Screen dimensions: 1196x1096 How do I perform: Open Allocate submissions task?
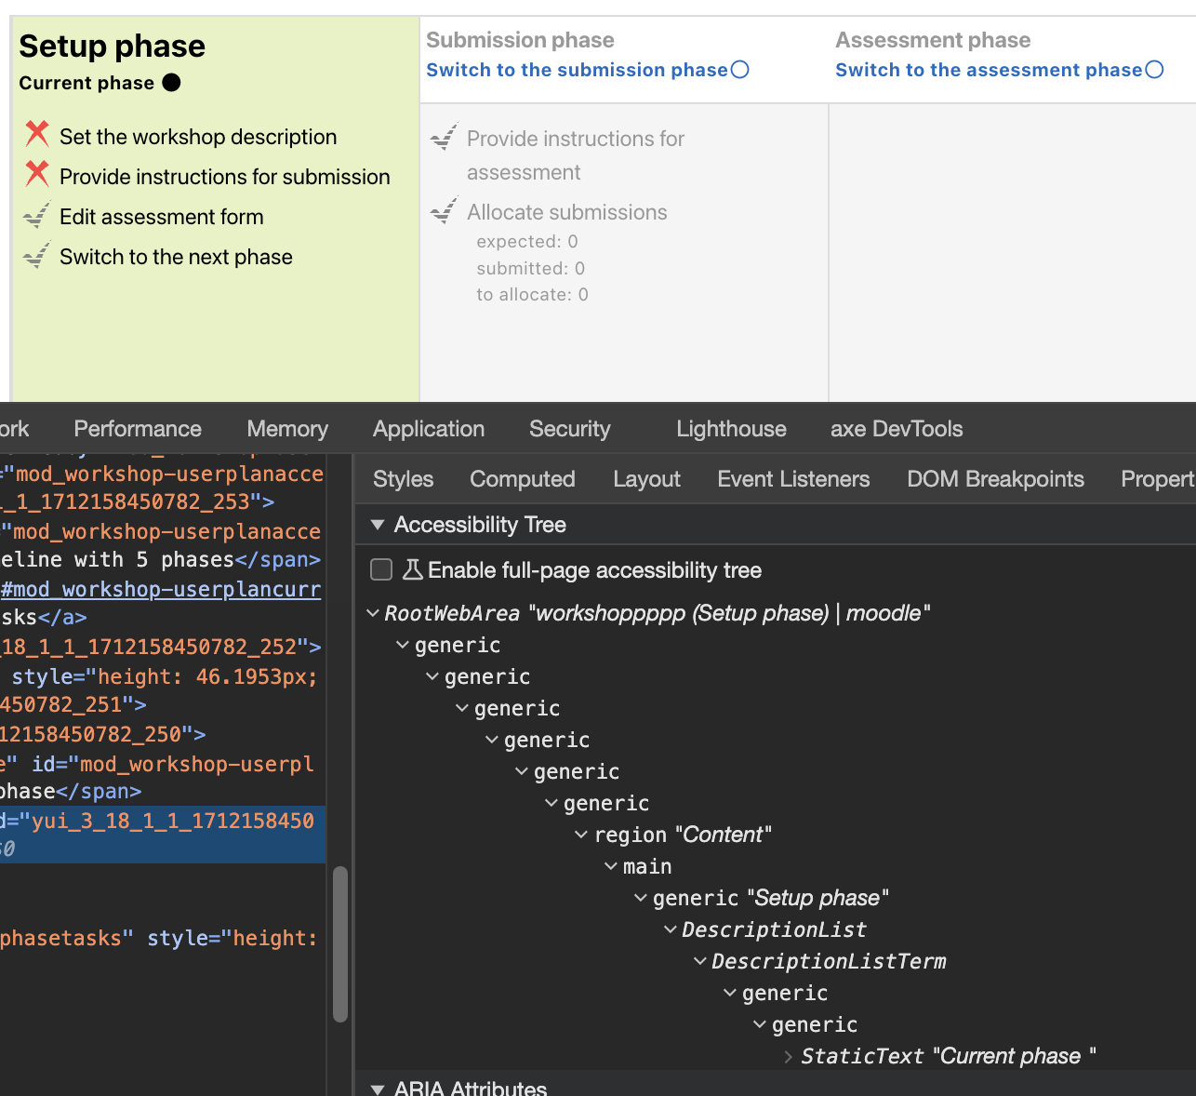click(567, 212)
